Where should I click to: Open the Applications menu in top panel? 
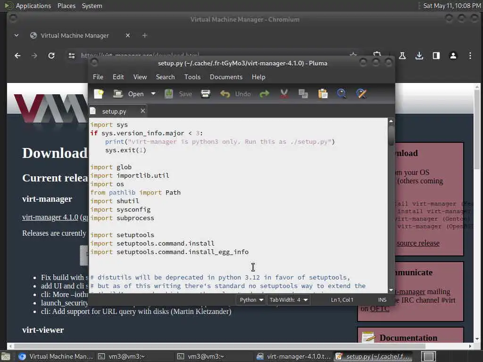pos(33,6)
